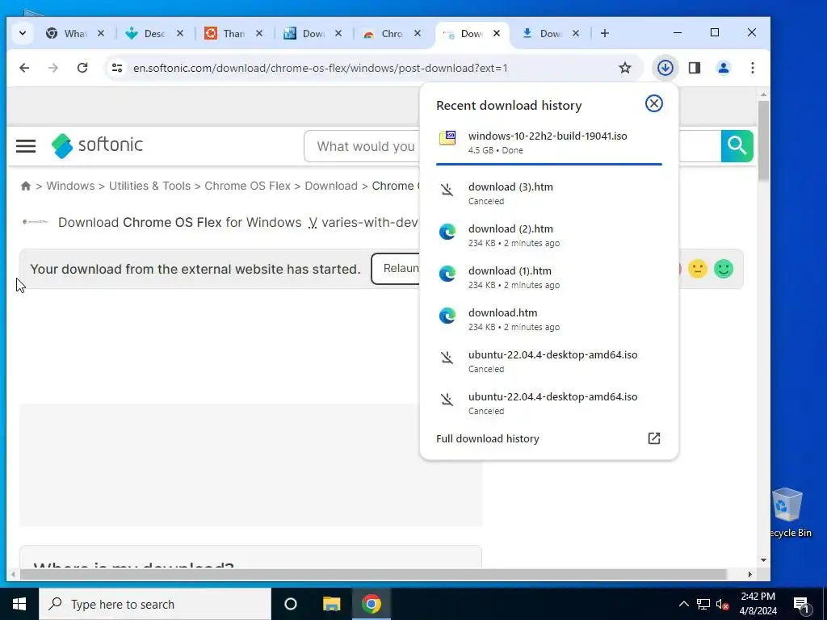Go to Download breadcrumb link

click(331, 186)
